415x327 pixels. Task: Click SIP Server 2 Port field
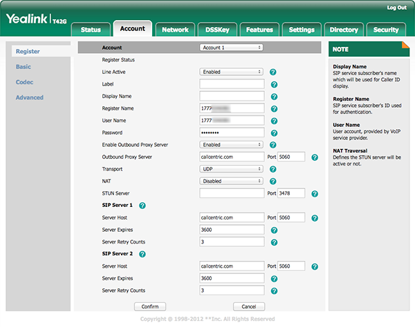tap(291, 266)
